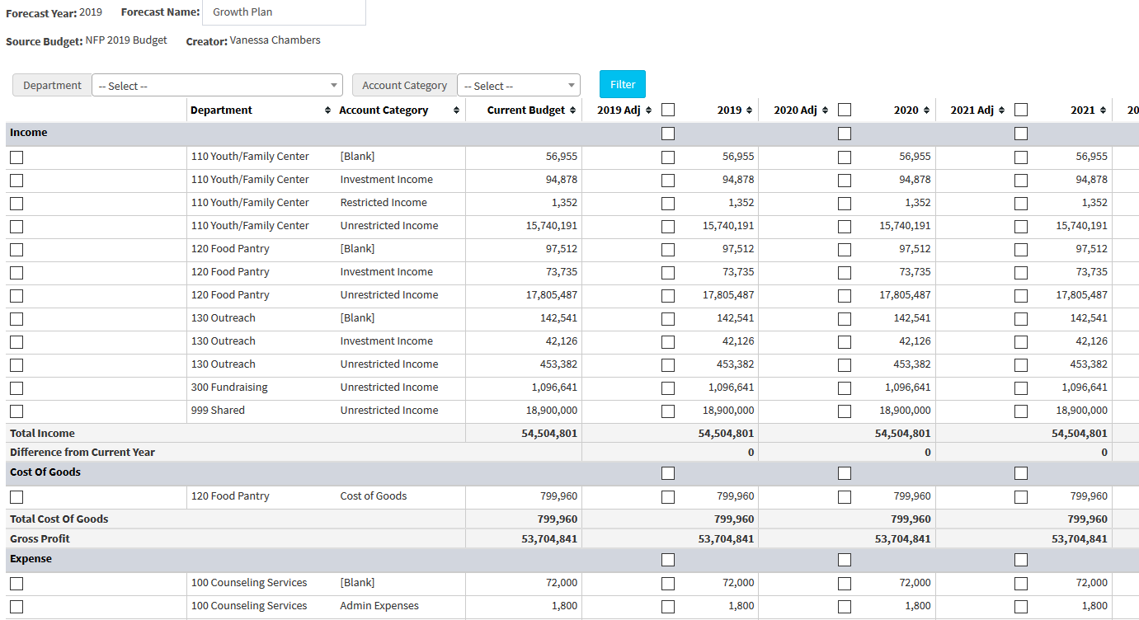Click the Cost of Goods account category cell
1139x620 pixels.
pyautogui.click(x=374, y=496)
